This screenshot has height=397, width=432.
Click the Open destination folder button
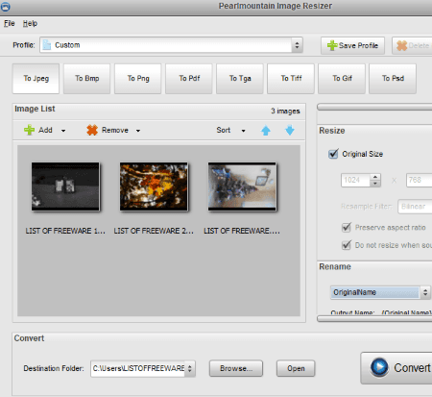click(296, 368)
